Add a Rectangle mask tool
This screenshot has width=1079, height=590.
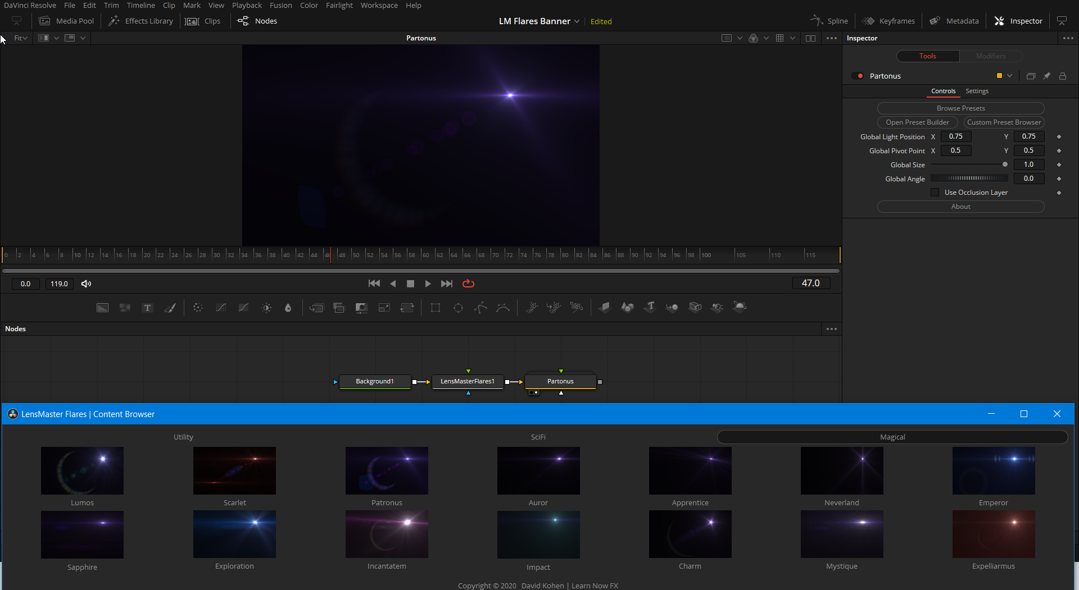click(436, 308)
